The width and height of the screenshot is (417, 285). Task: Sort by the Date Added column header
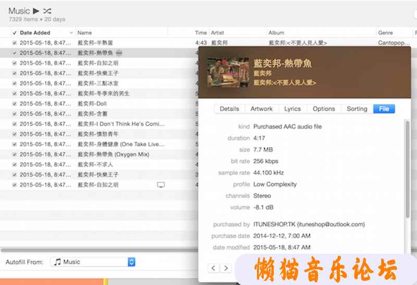click(35, 33)
